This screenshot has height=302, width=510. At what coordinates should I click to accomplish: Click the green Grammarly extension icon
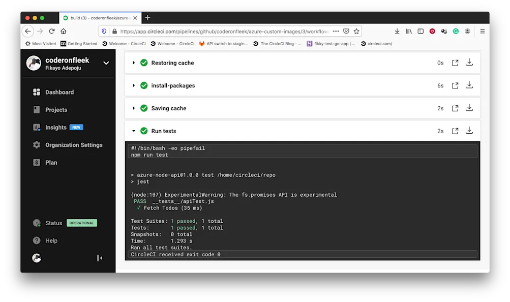[456, 31]
